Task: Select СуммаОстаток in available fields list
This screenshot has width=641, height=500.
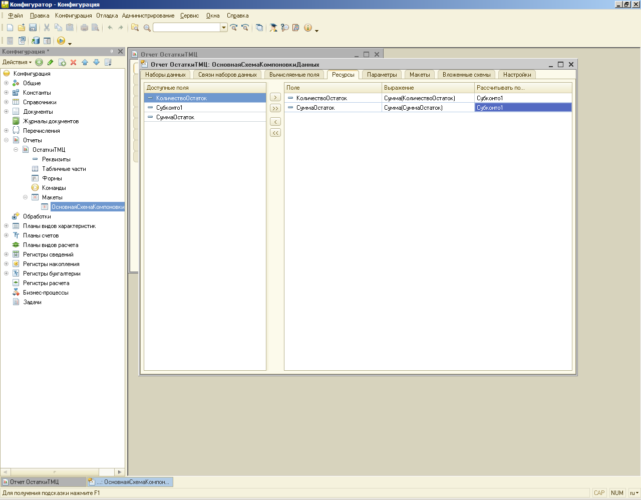Action: point(175,117)
